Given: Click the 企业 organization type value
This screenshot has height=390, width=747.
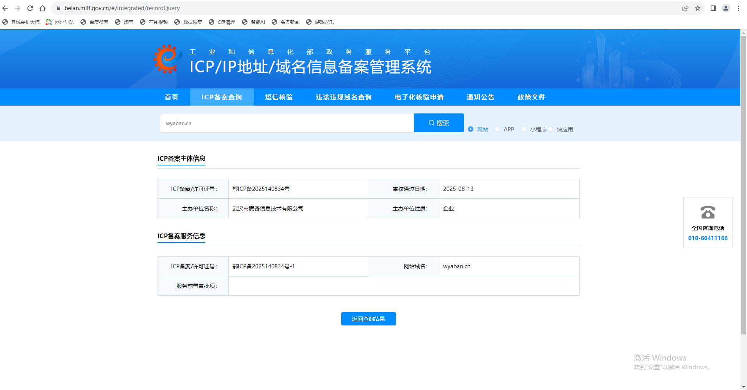Looking at the screenshot, I should point(449,208).
